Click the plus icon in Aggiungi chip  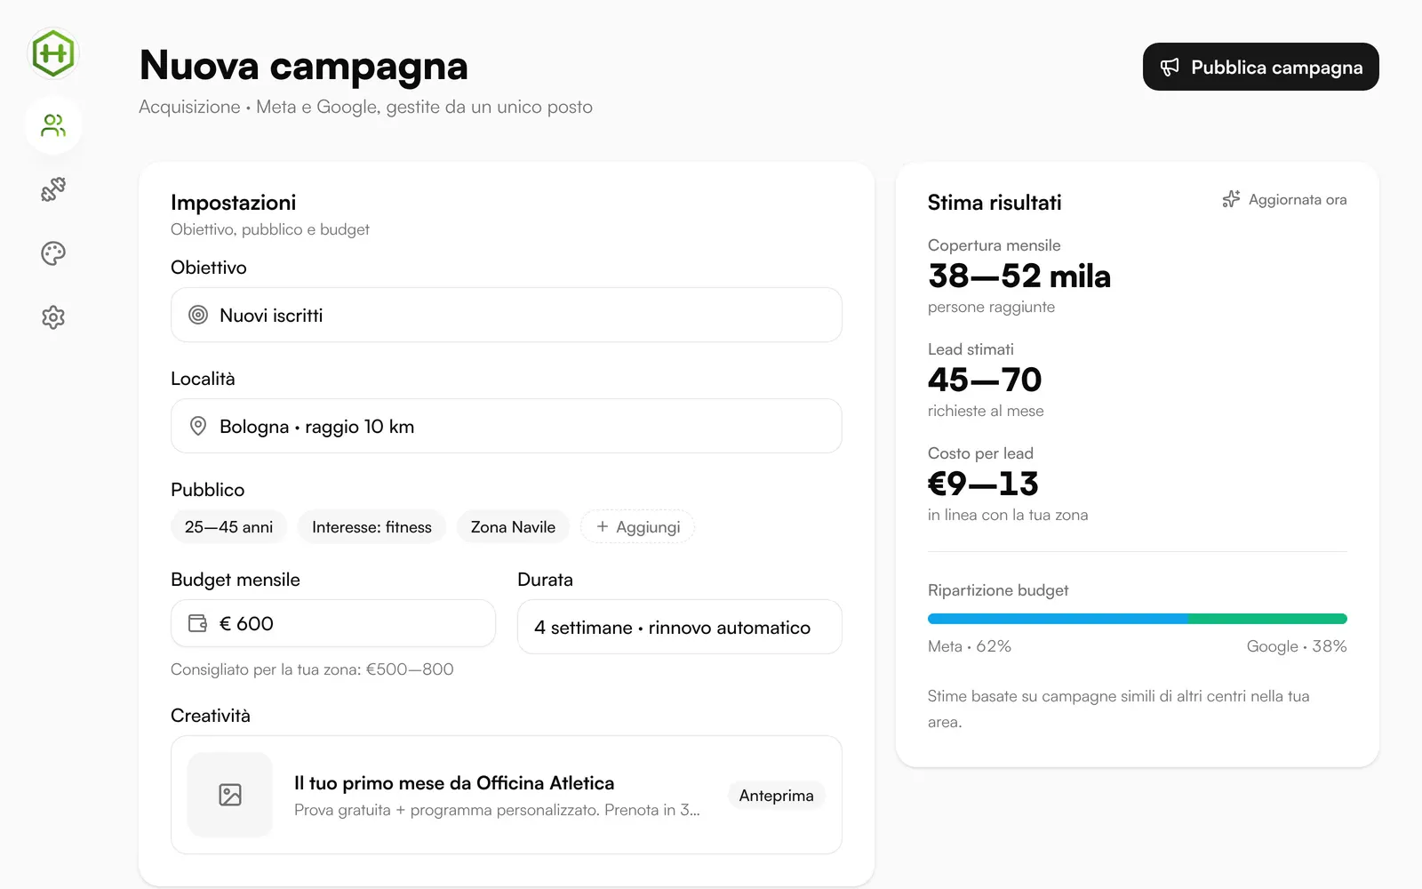(603, 526)
